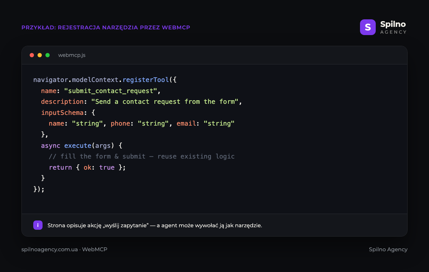Screen dimensions: 429x272
Task: Click the purple info icon in footer note
Action: click(38, 225)
